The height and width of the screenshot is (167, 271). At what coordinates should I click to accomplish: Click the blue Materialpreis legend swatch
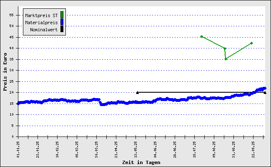click(x=62, y=22)
